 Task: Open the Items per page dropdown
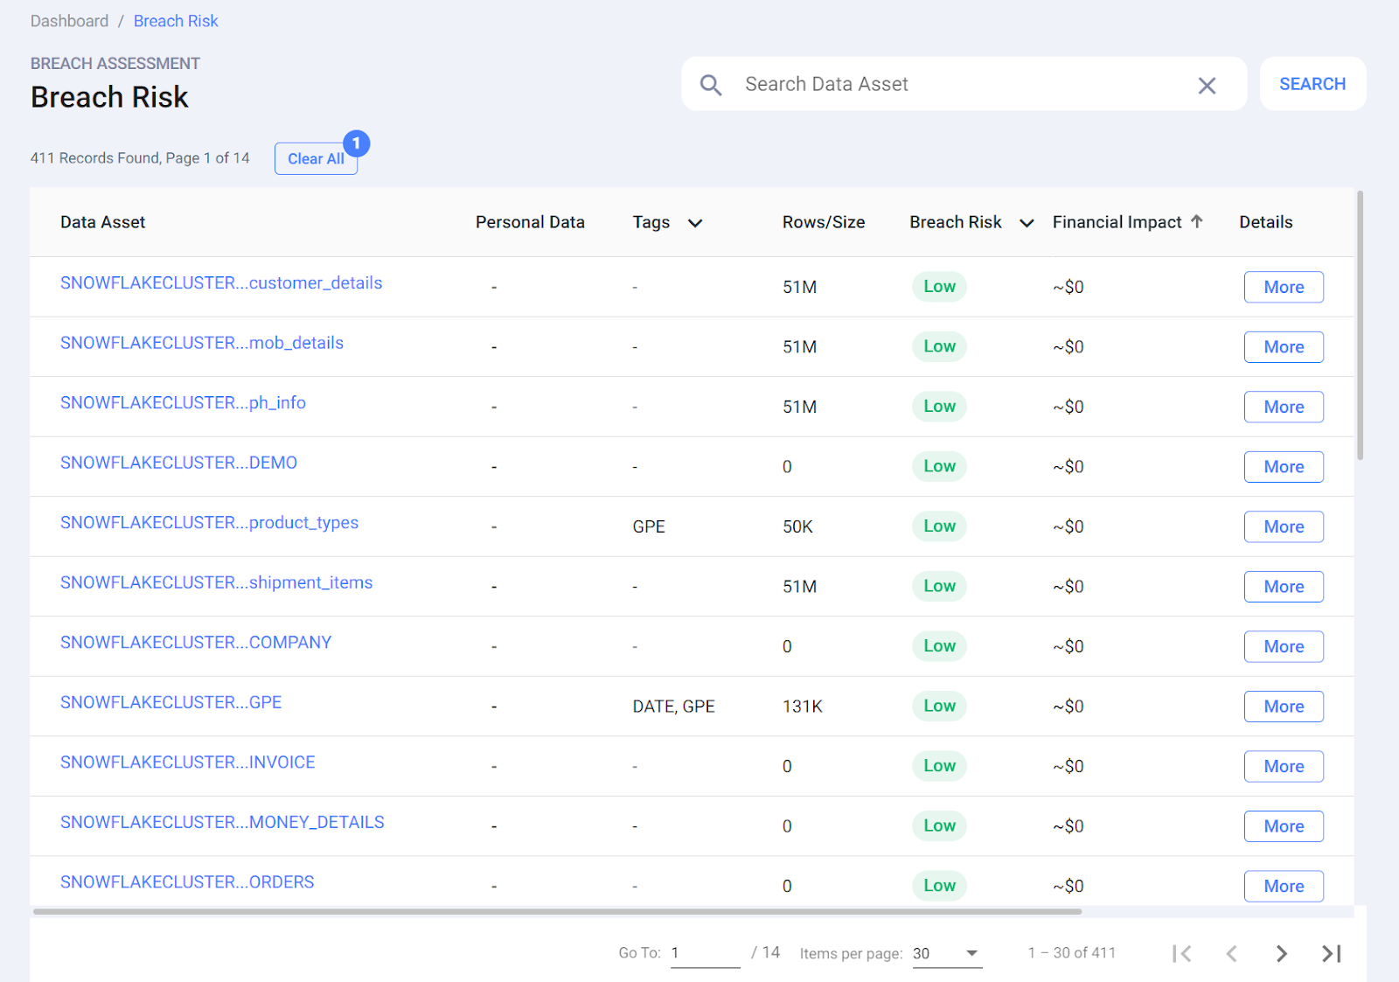tap(971, 953)
